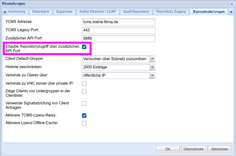Uncheck Erlaube Repositoryzugriff über zusätzlichen API Port
This screenshot has width=236, height=156.
84,47
